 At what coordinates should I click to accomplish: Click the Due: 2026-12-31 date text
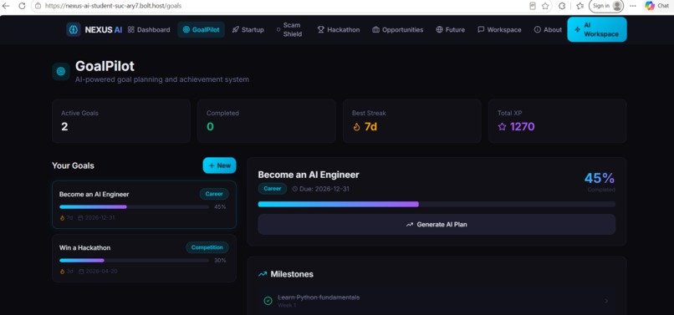click(x=324, y=189)
